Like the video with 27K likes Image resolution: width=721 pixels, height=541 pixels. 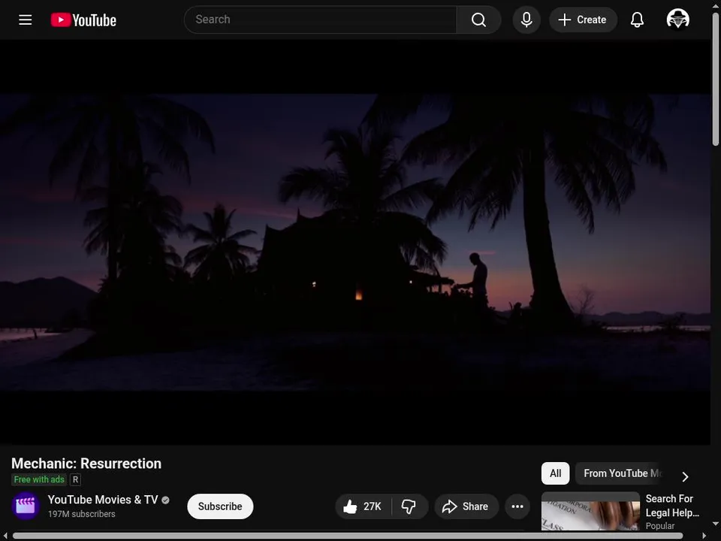click(364, 506)
